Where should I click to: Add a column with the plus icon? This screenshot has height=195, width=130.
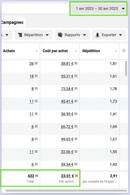(124, 51)
